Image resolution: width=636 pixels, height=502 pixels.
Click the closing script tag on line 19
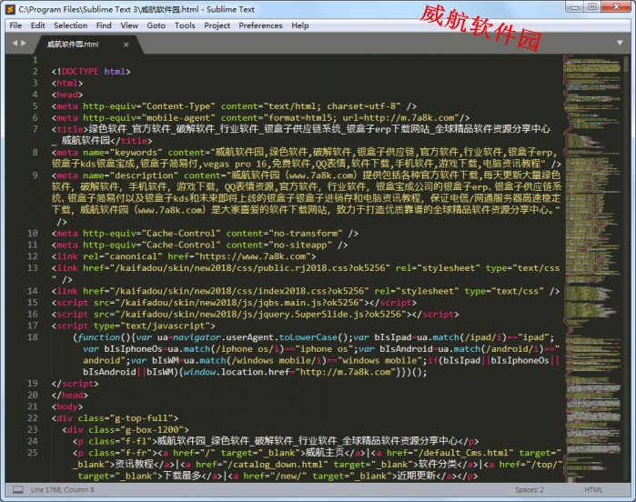(75, 384)
